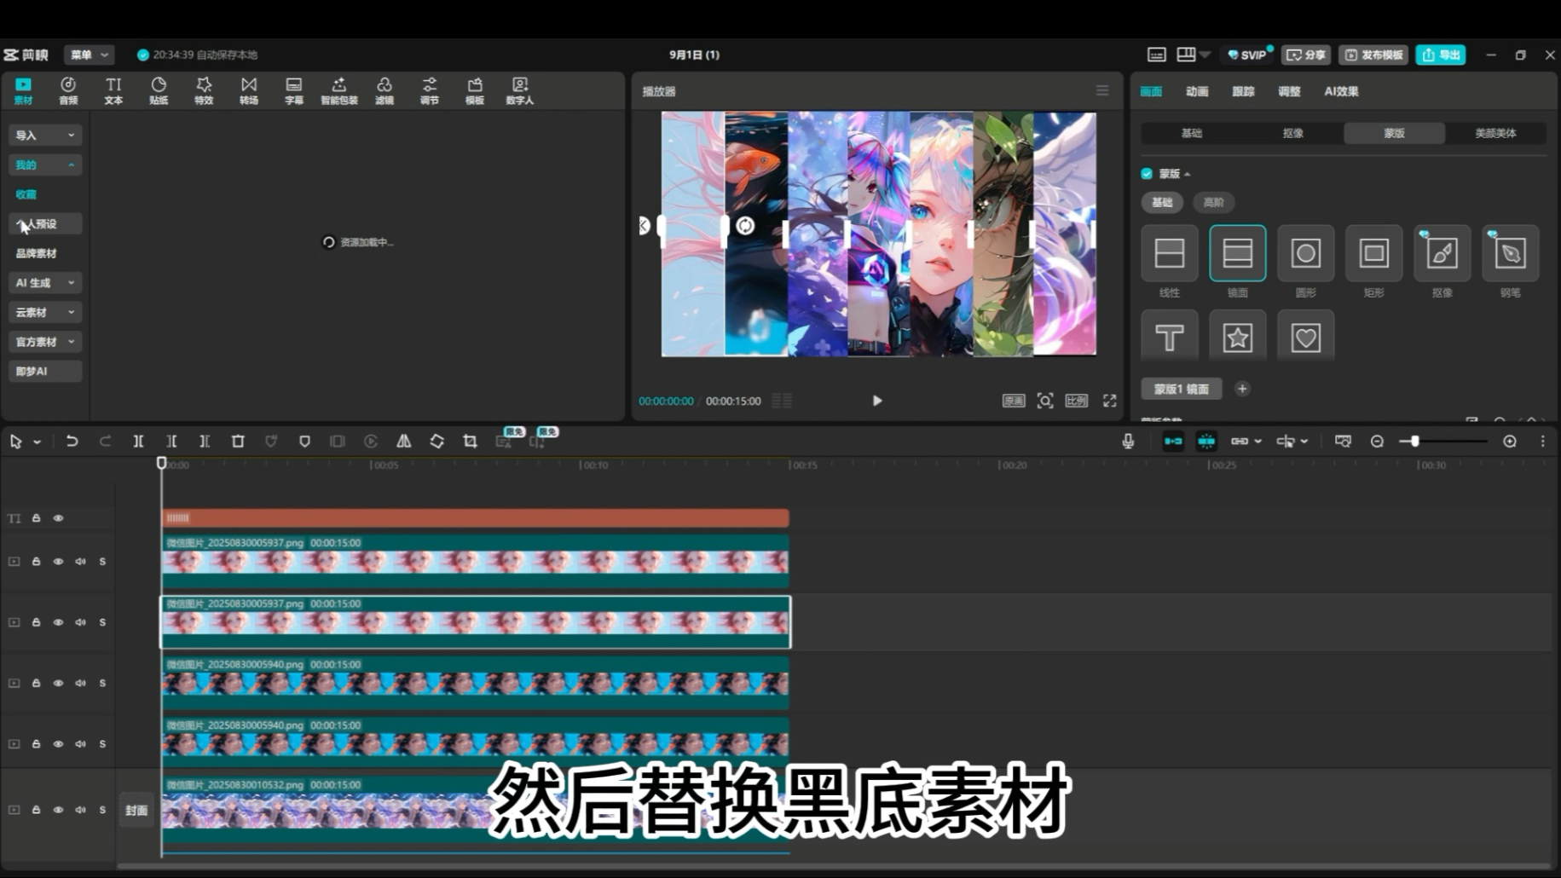
Task: Open the 封面 cover button on main track
Action: [x=136, y=810]
